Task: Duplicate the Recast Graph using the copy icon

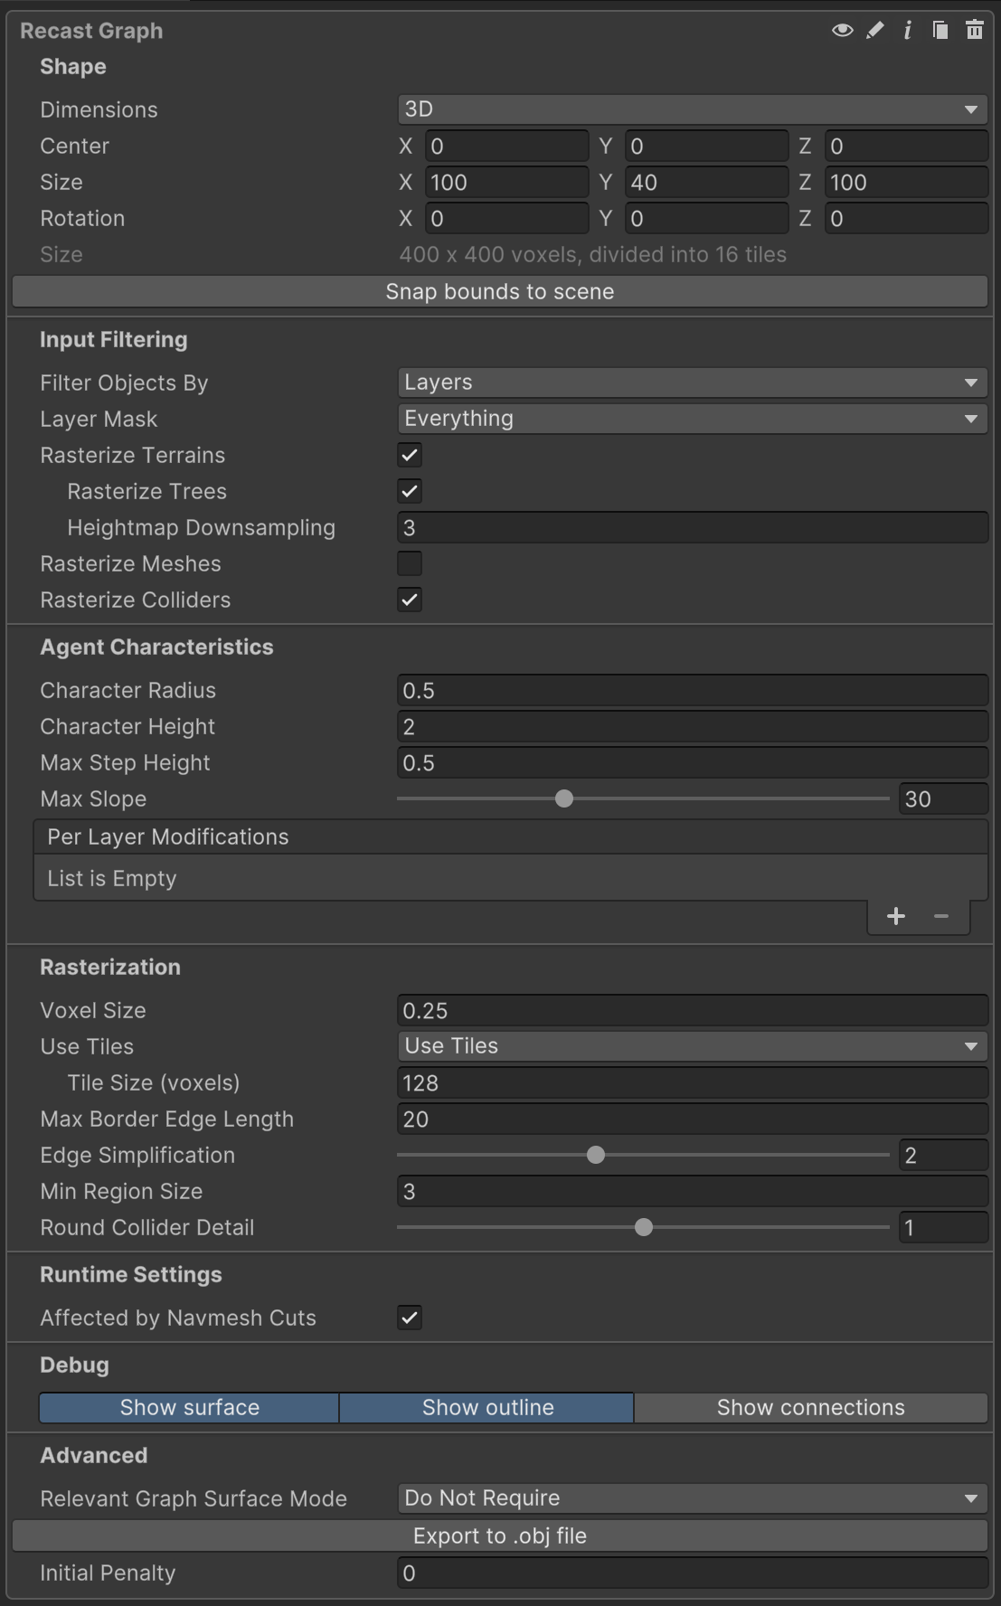Action: point(939,30)
